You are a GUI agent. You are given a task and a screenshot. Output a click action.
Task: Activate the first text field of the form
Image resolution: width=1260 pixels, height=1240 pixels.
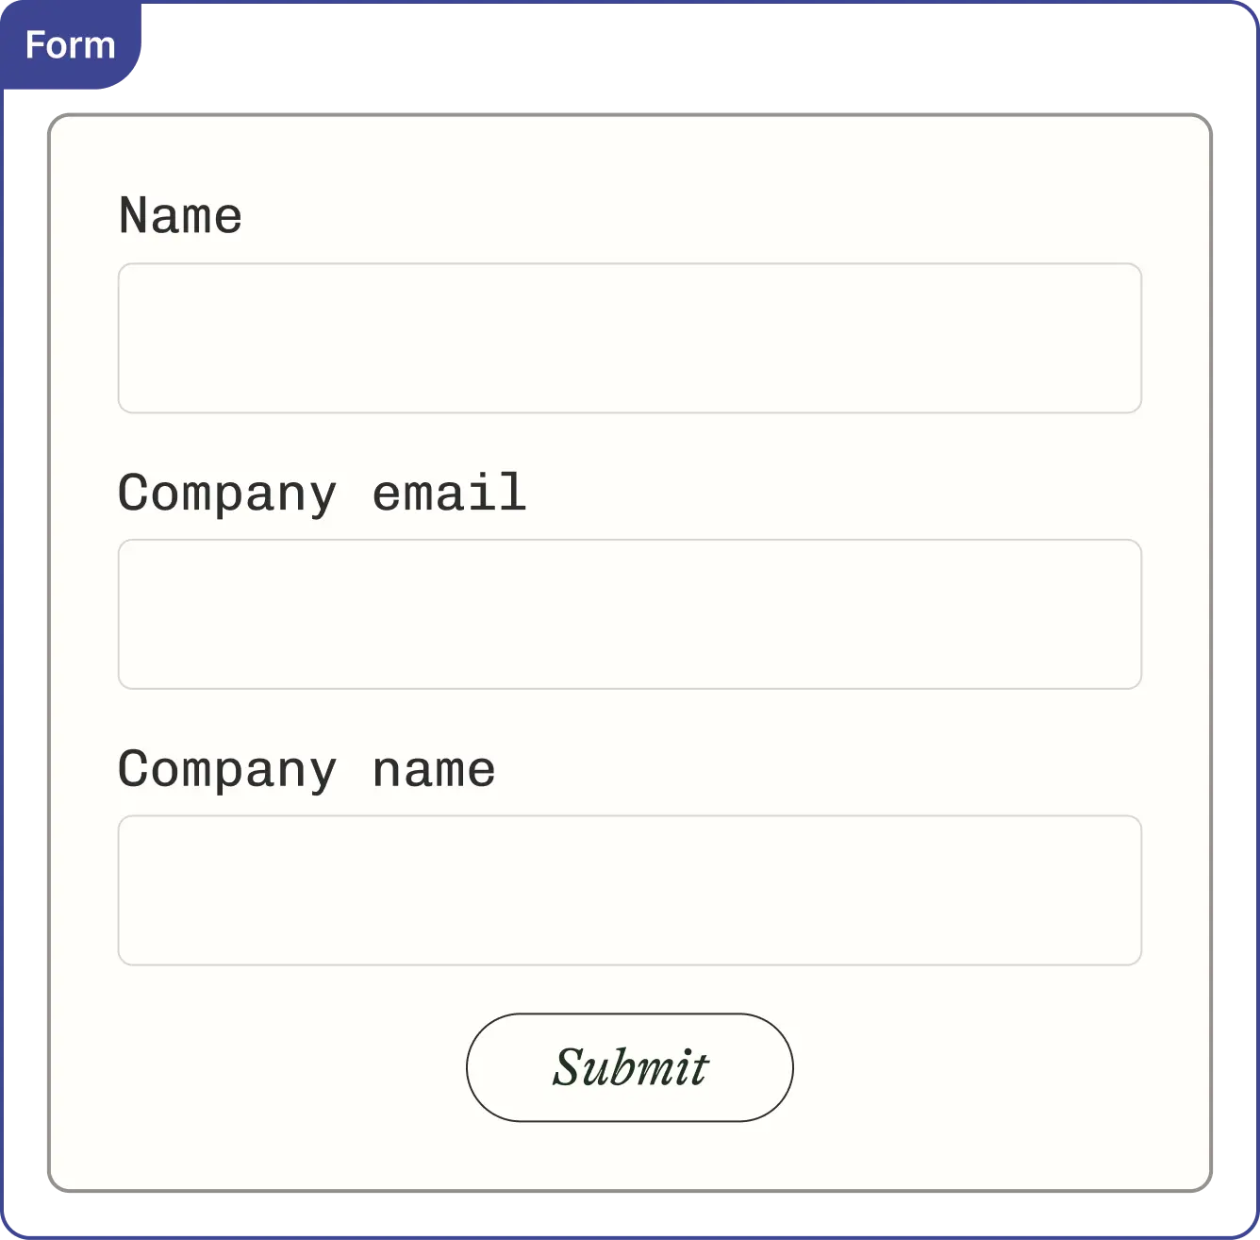pos(630,338)
